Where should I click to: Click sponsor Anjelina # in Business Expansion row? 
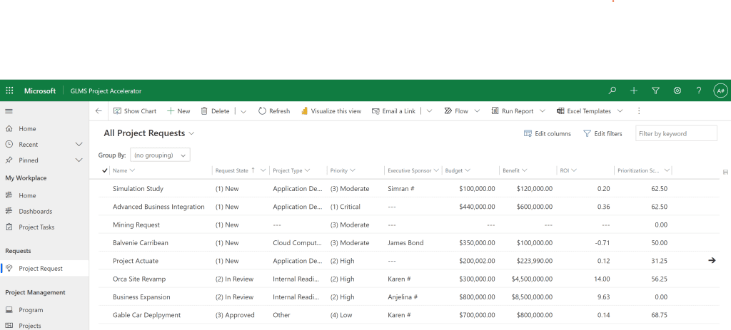coord(403,297)
